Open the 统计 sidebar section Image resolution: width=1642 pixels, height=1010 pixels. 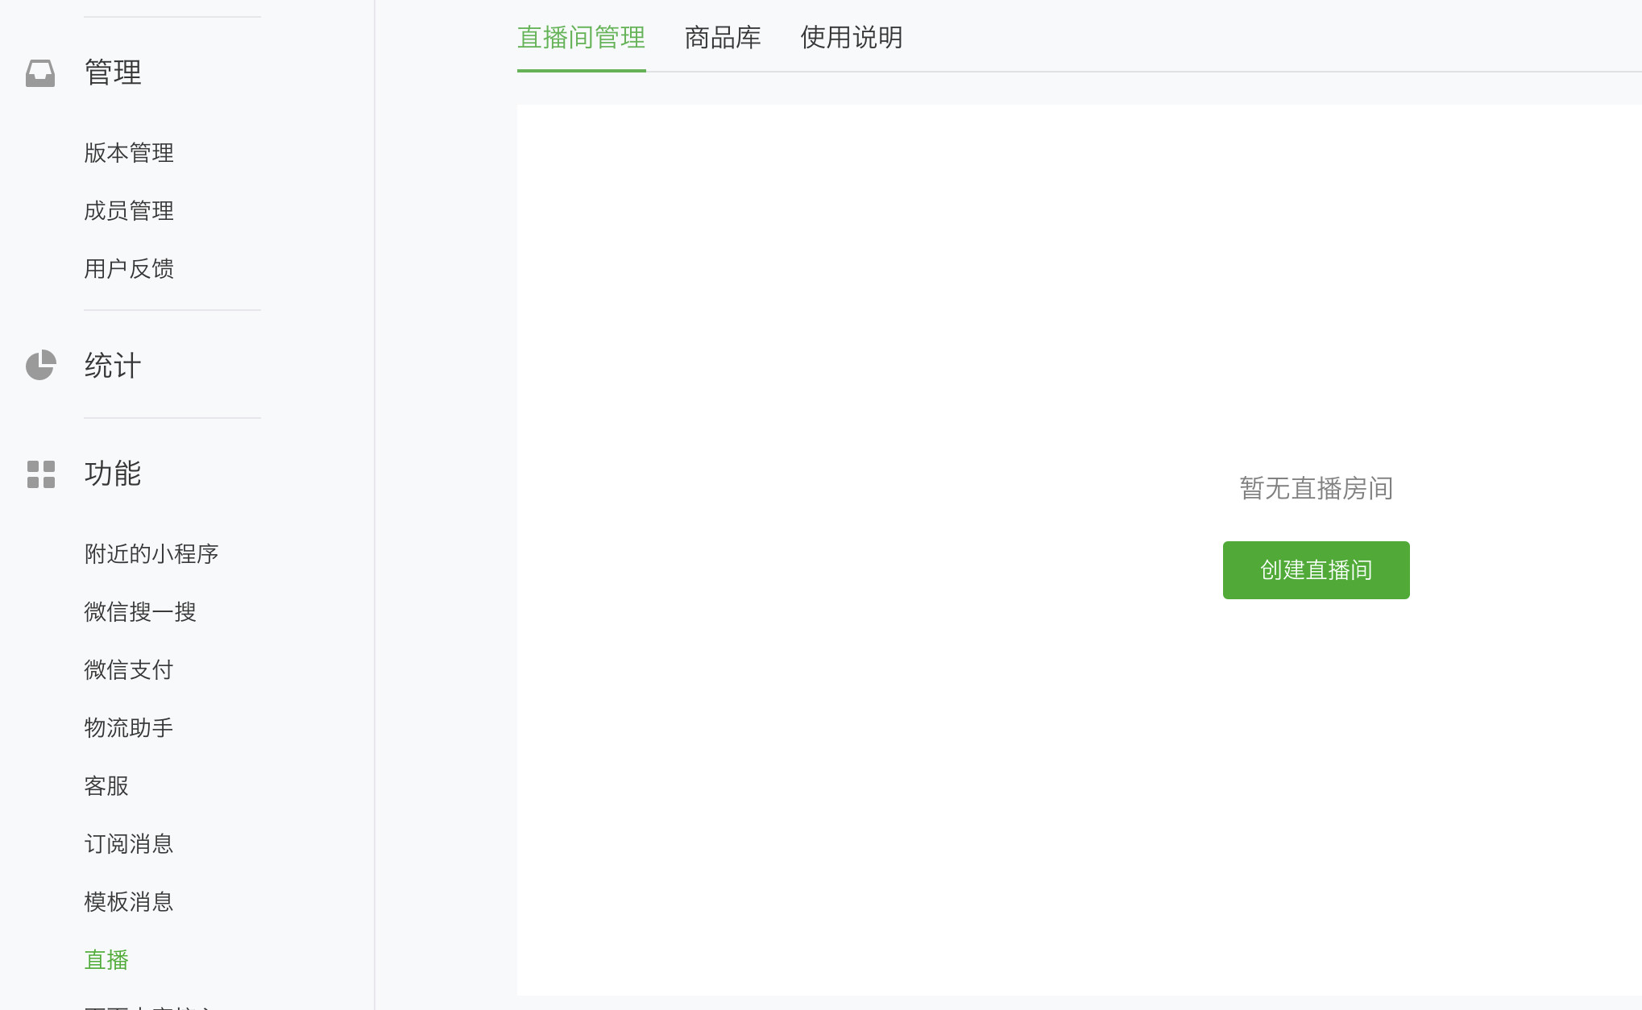pyautogui.click(x=113, y=366)
